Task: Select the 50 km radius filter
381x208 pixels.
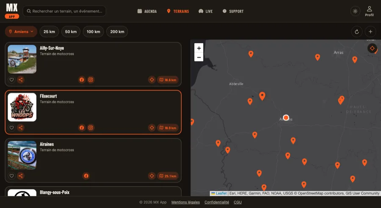Action: pos(71,32)
